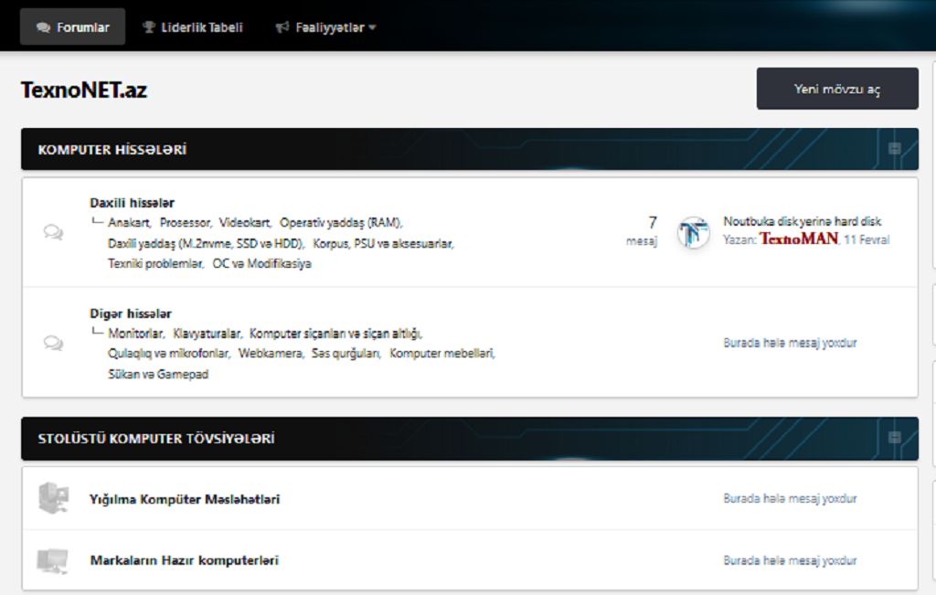
Task: Open the Videokart subforum
Action: pyautogui.click(x=245, y=223)
